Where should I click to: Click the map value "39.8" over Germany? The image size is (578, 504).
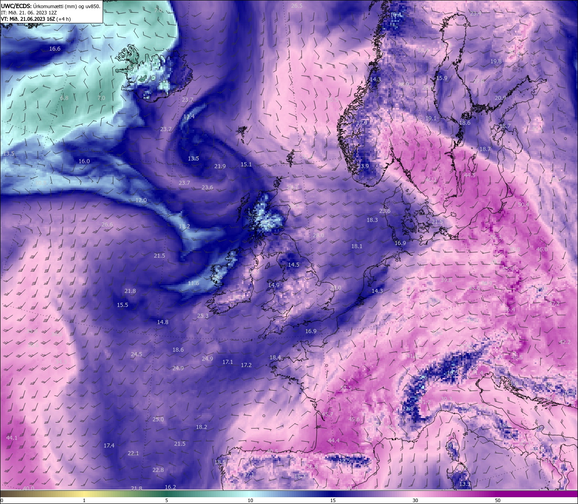446,280
